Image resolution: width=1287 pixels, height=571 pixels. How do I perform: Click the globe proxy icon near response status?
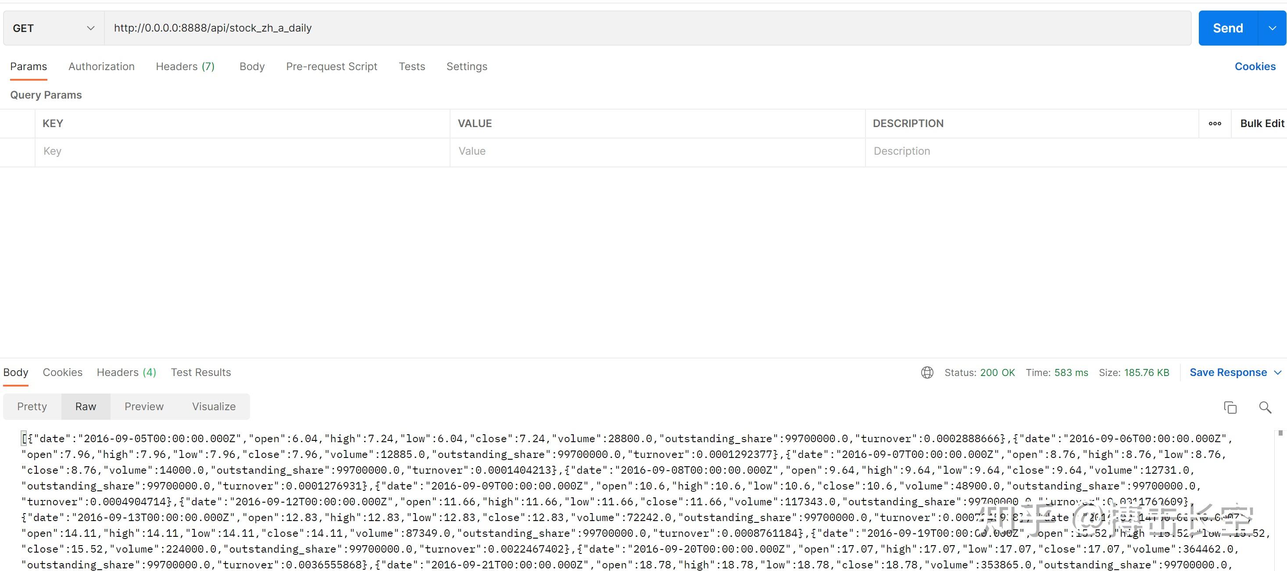click(x=927, y=372)
